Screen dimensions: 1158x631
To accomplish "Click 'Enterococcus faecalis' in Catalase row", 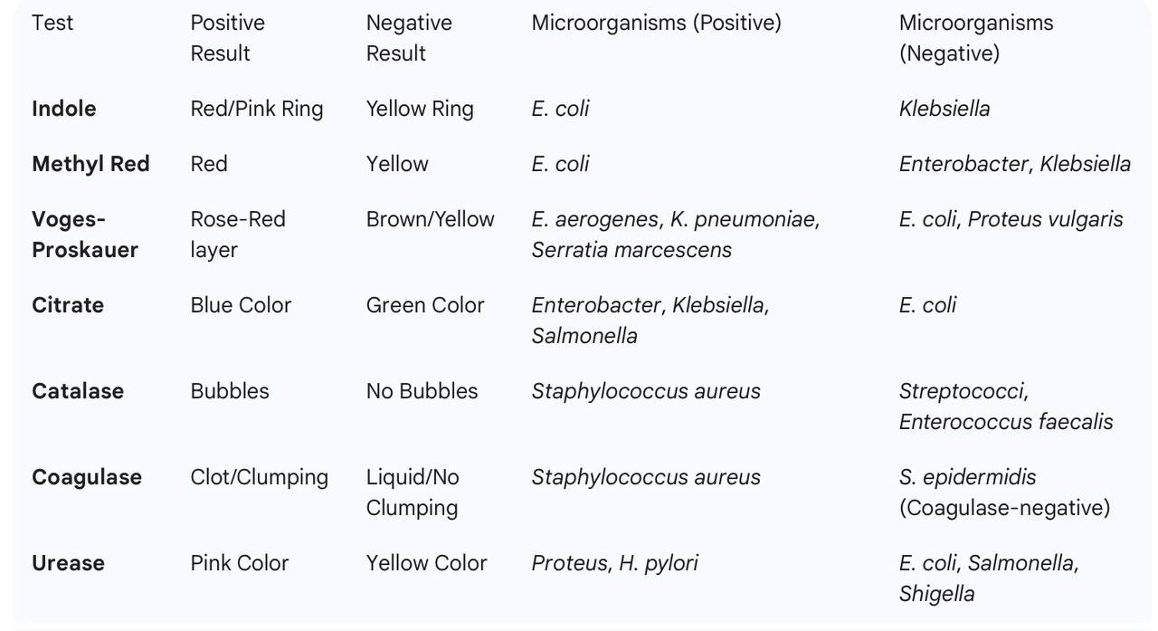I will click(1006, 422).
